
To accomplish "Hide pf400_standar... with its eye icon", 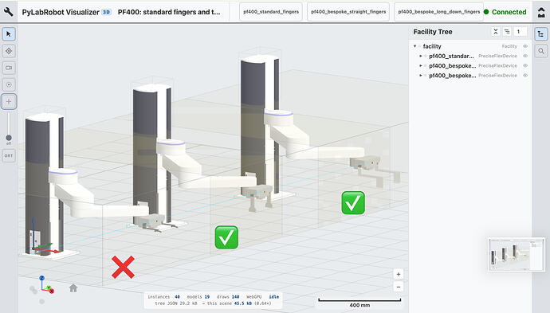I will click(x=525, y=56).
